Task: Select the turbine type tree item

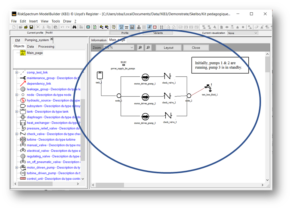Action: click(x=51, y=139)
